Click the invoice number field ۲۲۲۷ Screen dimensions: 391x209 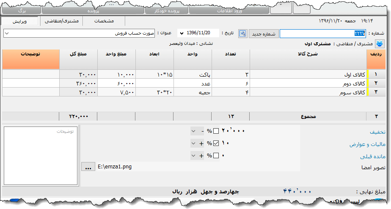coord(323,33)
